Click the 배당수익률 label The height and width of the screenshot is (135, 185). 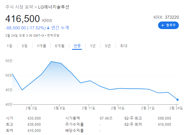click(x=74, y=131)
